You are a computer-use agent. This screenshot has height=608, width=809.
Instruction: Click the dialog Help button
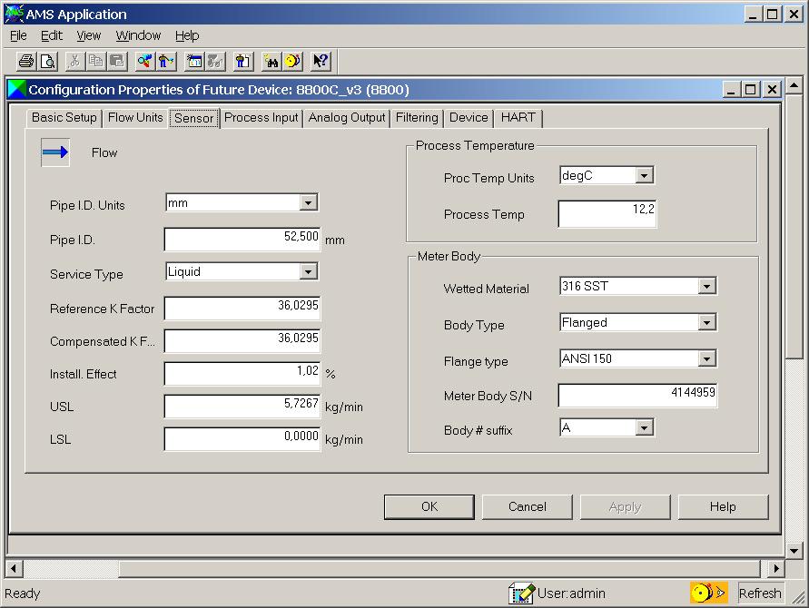(723, 507)
